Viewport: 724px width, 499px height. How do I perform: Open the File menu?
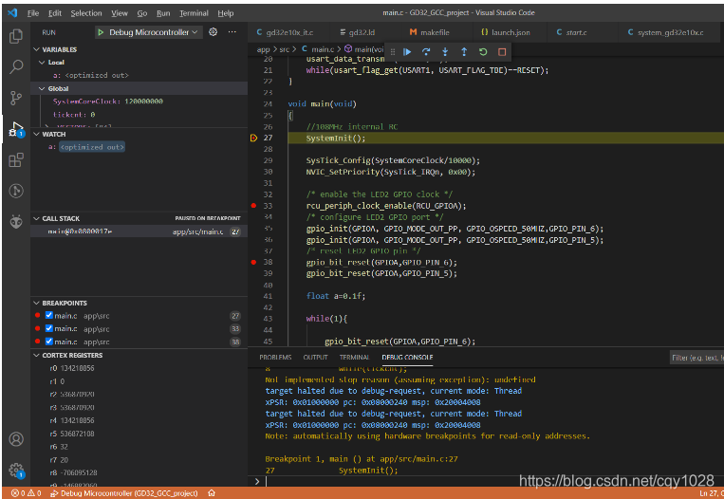point(33,13)
